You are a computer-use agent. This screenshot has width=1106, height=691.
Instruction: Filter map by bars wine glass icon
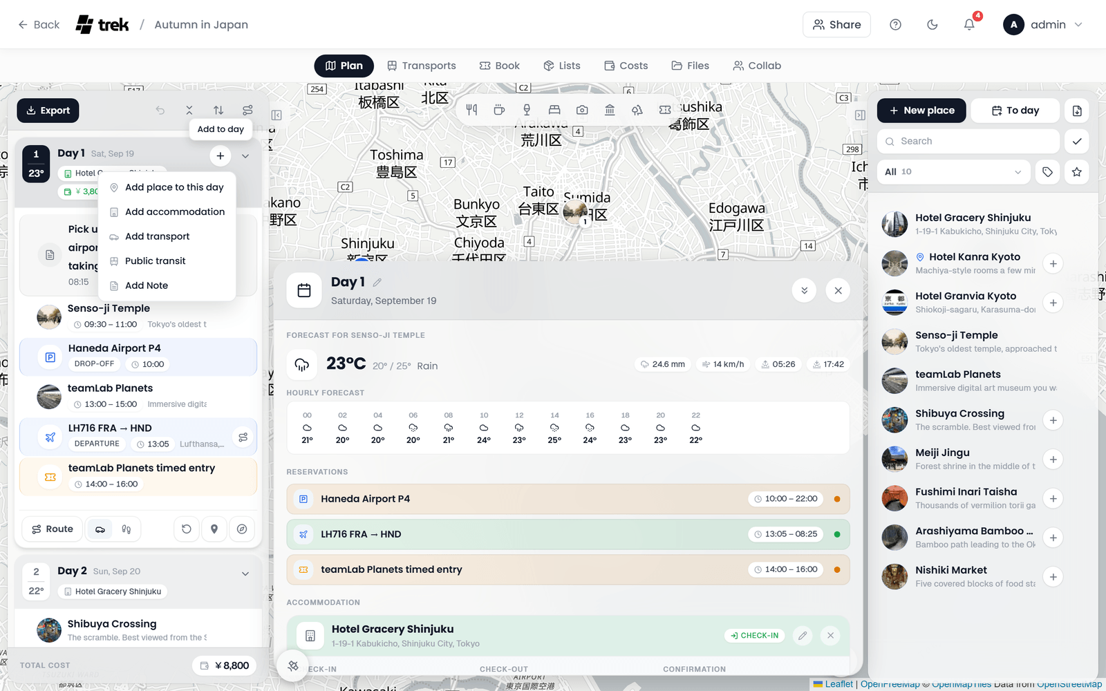click(x=527, y=110)
